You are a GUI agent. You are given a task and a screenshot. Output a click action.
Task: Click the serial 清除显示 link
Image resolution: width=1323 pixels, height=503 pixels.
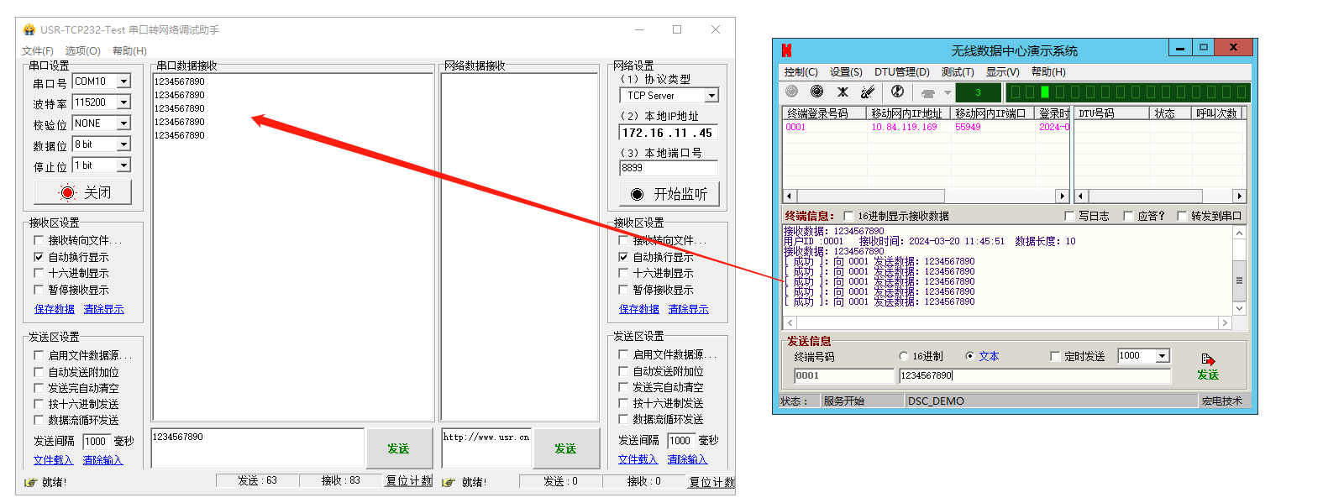tap(103, 309)
